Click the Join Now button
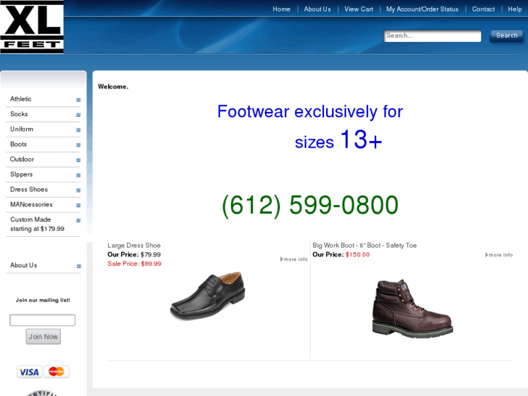 (x=43, y=336)
